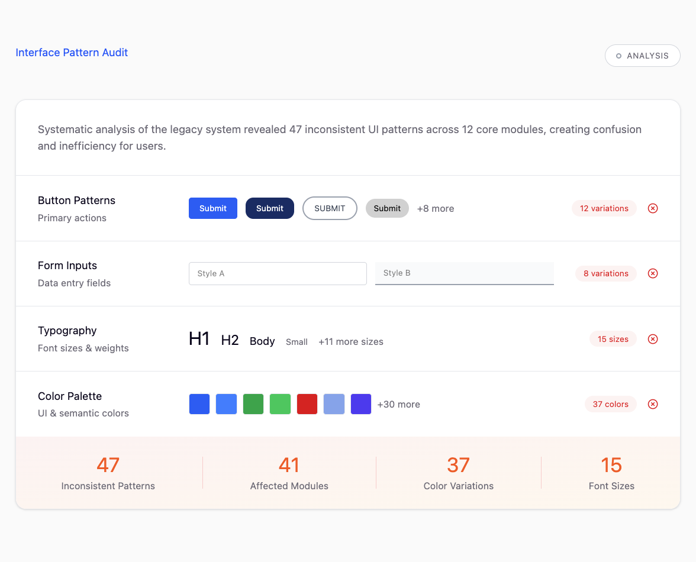The width and height of the screenshot is (696, 562).
Task: Expand the +30 more colors list
Action: pos(399,404)
